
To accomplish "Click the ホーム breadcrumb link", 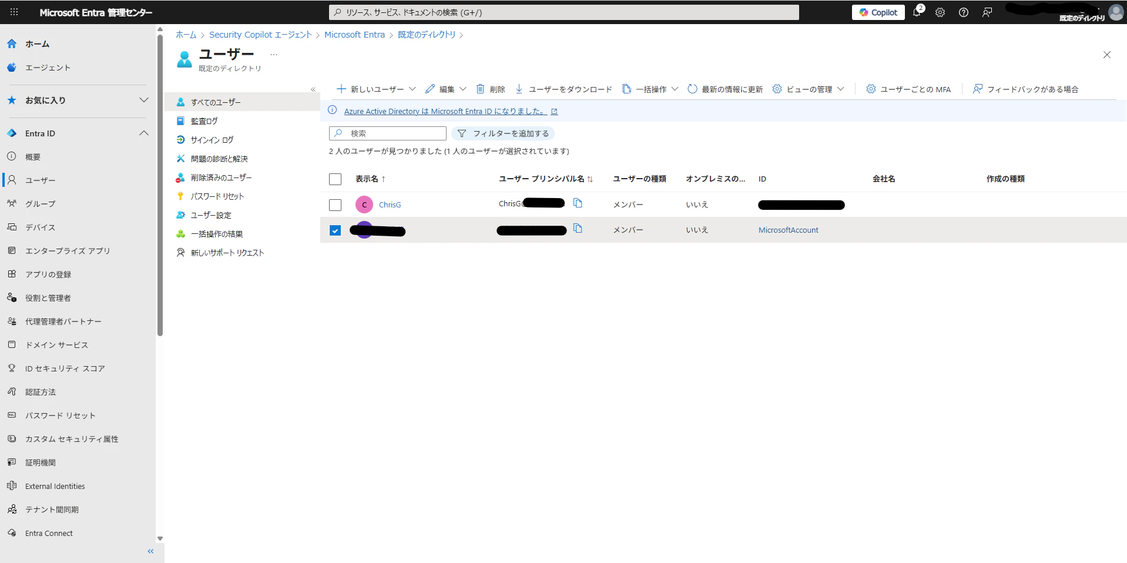I will (186, 35).
